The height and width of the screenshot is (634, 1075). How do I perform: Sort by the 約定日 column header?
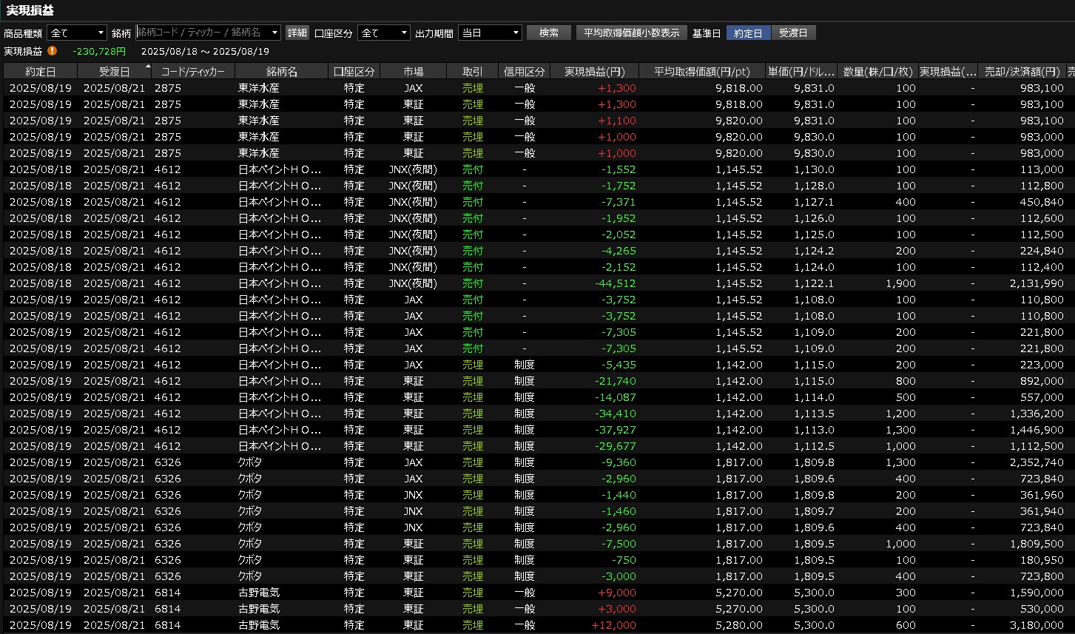point(40,72)
